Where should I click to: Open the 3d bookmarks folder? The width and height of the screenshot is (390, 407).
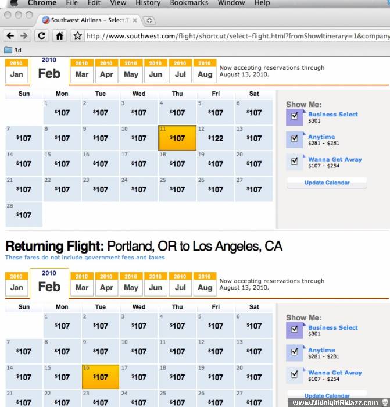(13, 50)
